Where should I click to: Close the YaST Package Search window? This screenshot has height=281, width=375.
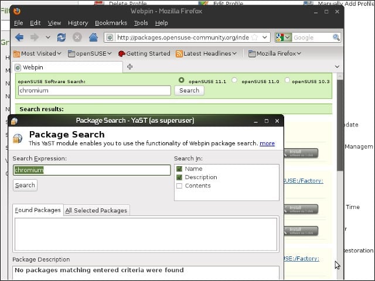click(x=277, y=121)
